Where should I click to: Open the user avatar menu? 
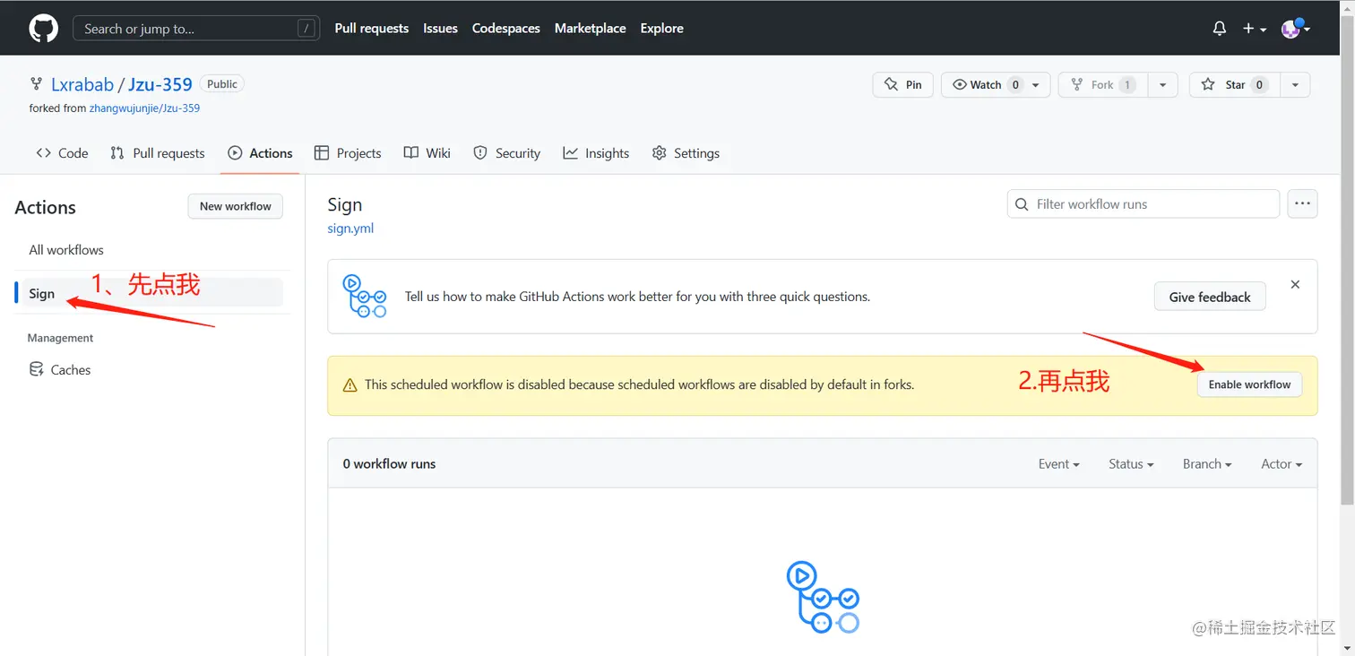(1296, 29)
